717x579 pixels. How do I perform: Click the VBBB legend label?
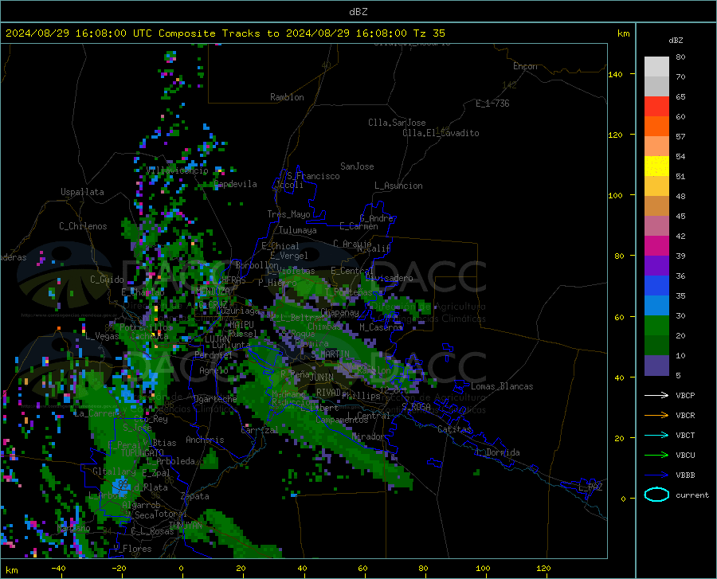(685, 475)
